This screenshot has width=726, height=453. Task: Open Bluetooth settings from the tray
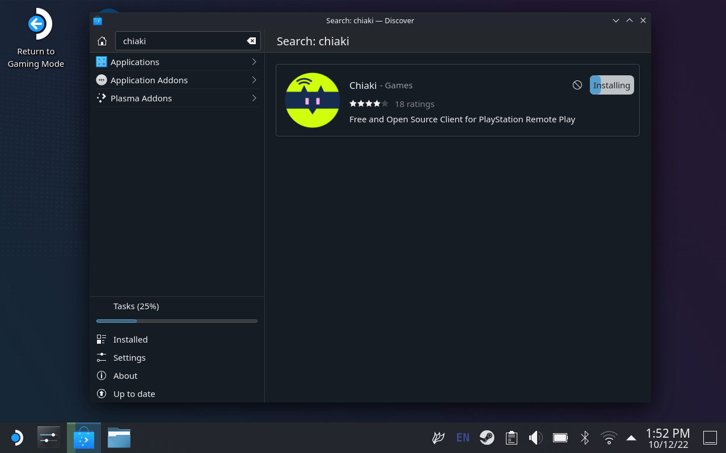pyautogui.click(x=585, y=438)
